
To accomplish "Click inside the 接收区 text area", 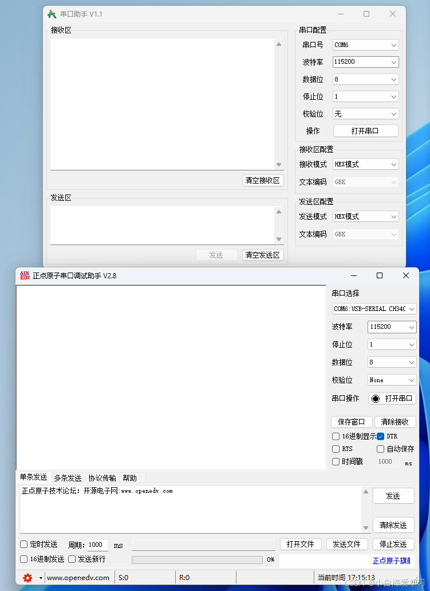I will tap(162, 104).
